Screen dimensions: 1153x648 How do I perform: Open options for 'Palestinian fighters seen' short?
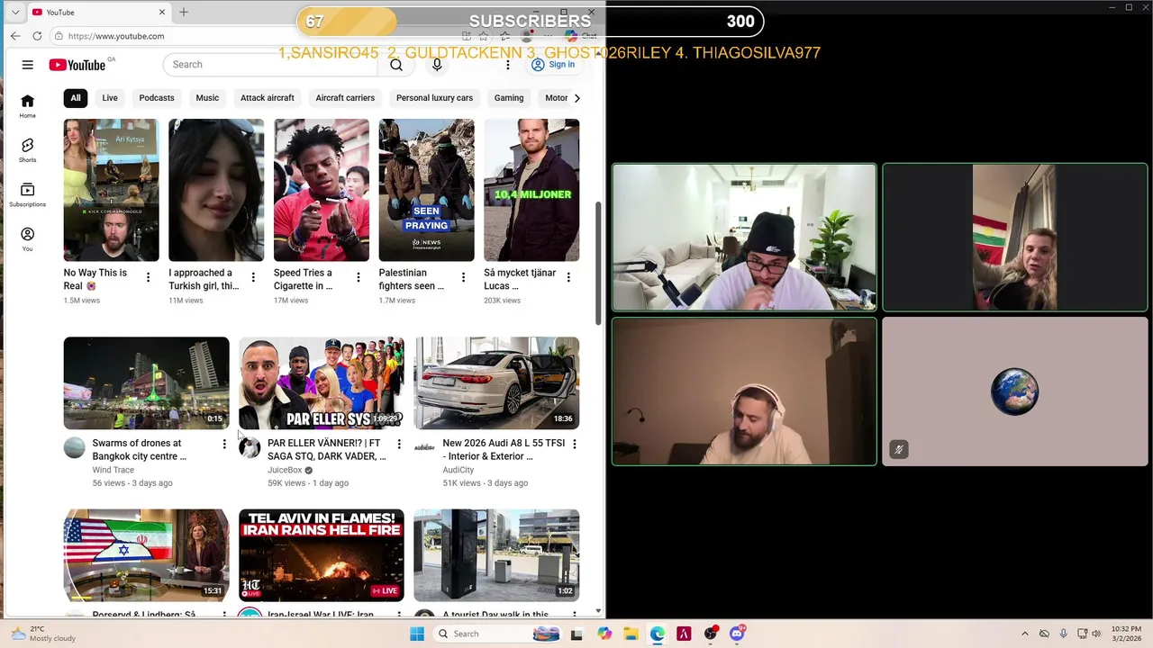463,277
